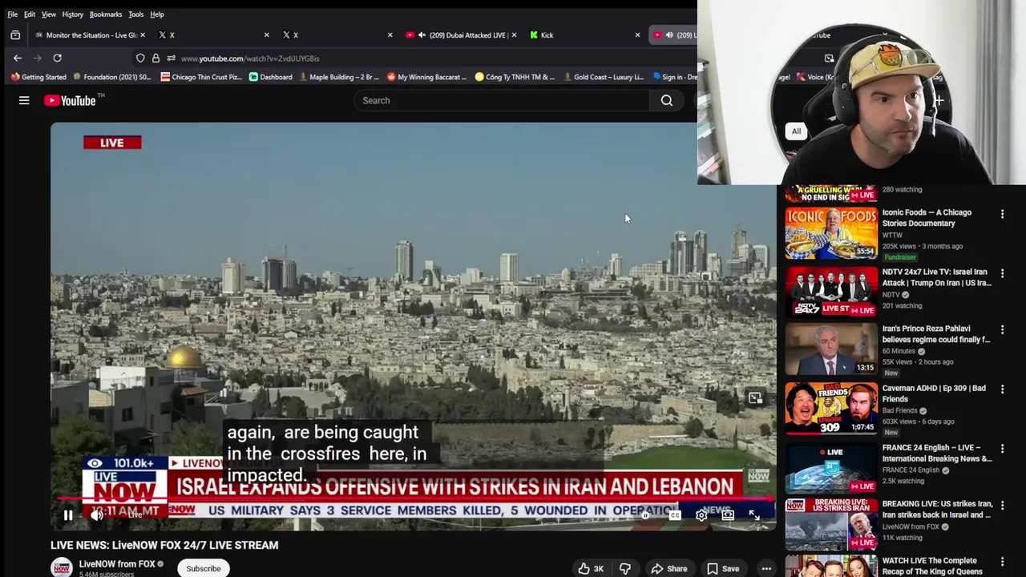
Task: Toggle autoplay switch in player
Action: [x=646, y=516]
